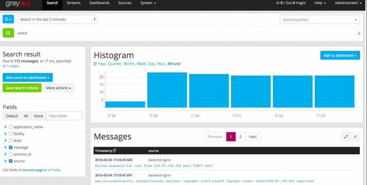Toggle application_name field checkbox

[x=10, y=127]
